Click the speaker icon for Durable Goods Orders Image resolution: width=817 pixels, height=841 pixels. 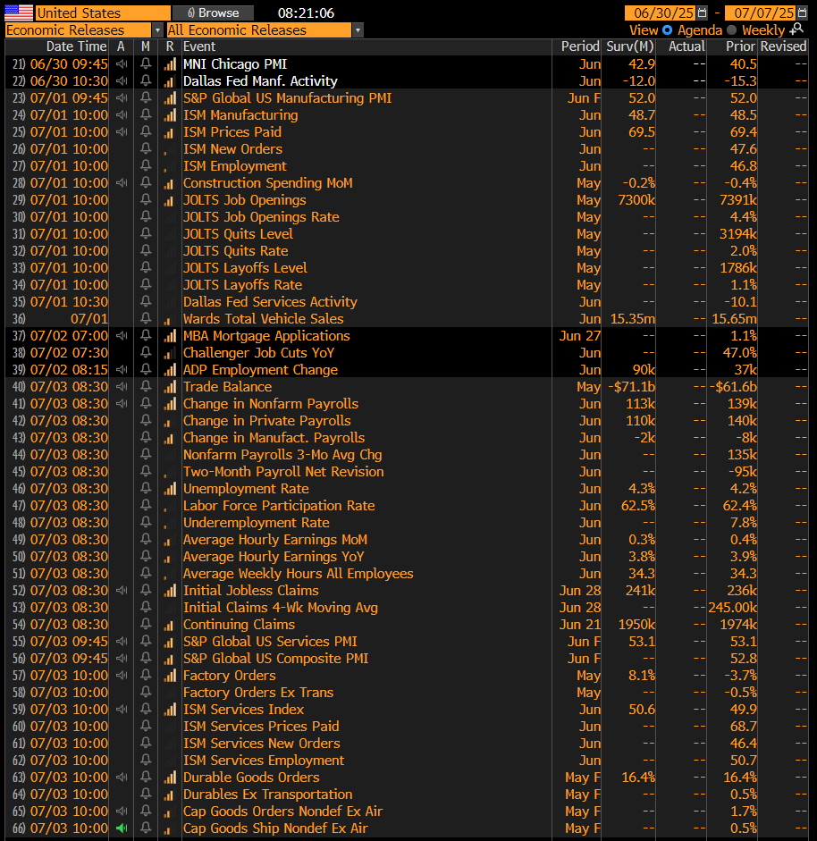click(x=122, y=778)
